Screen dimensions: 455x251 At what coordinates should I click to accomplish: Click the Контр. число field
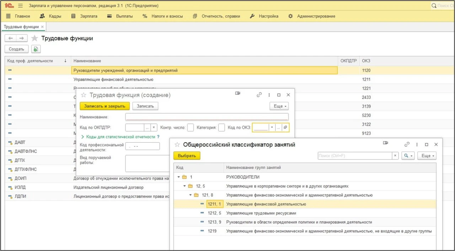(x=191, y=128)
